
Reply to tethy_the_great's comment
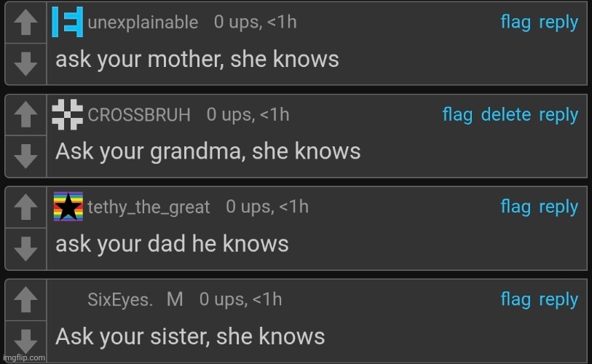[559, 207]
